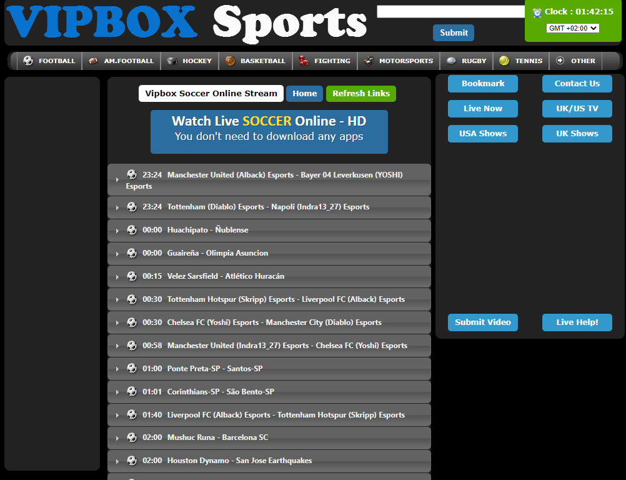This screenshot has width=626, height=480.
Task: Click soccer ball icon in Huachipato - Ñublense row
Action: tap(132, 229)
